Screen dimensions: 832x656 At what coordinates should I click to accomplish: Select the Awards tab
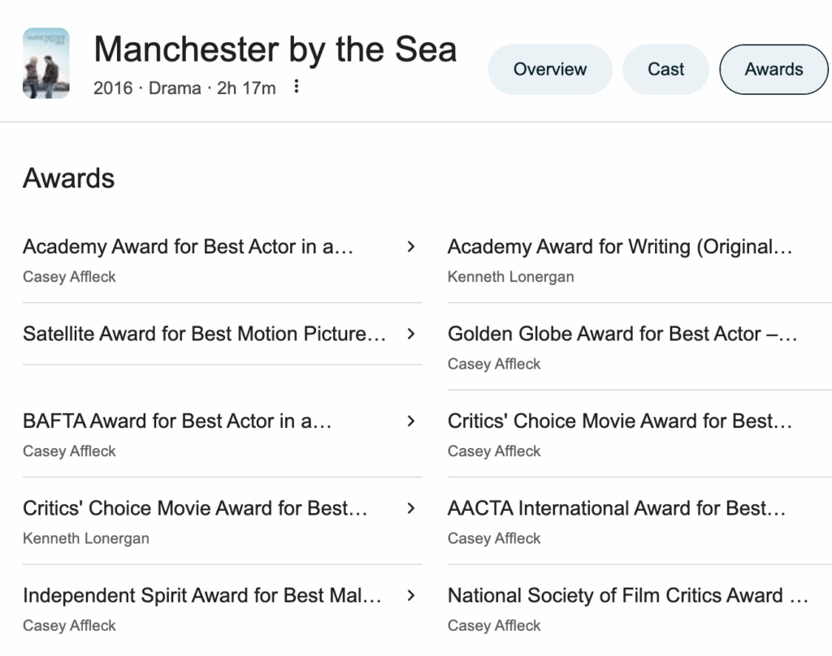coord(773,69)
